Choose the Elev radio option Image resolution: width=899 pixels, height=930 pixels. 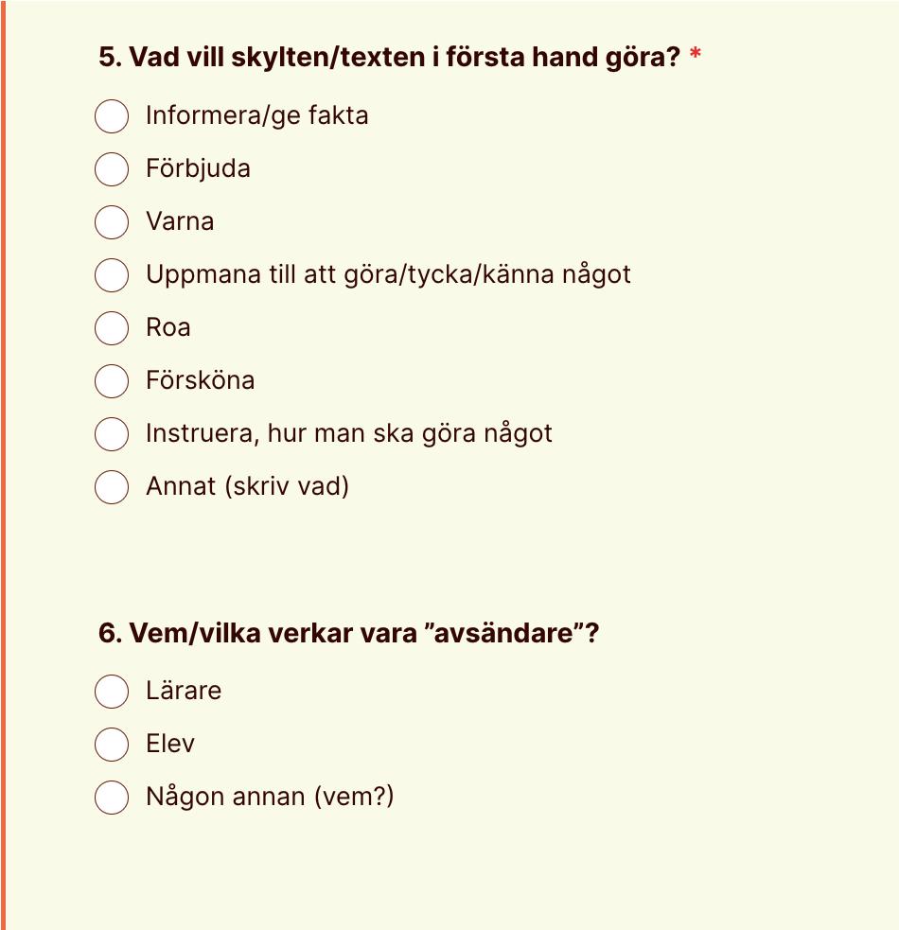click(x=112, y=745)
